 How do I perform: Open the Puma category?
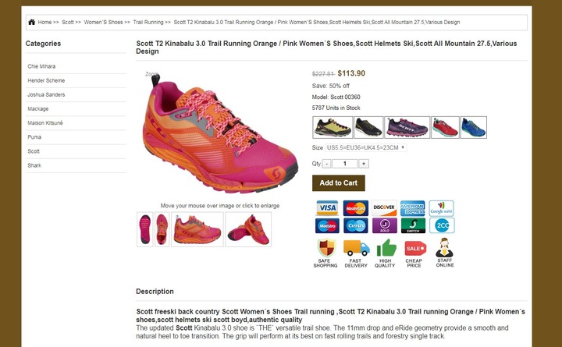pos(34,137)
